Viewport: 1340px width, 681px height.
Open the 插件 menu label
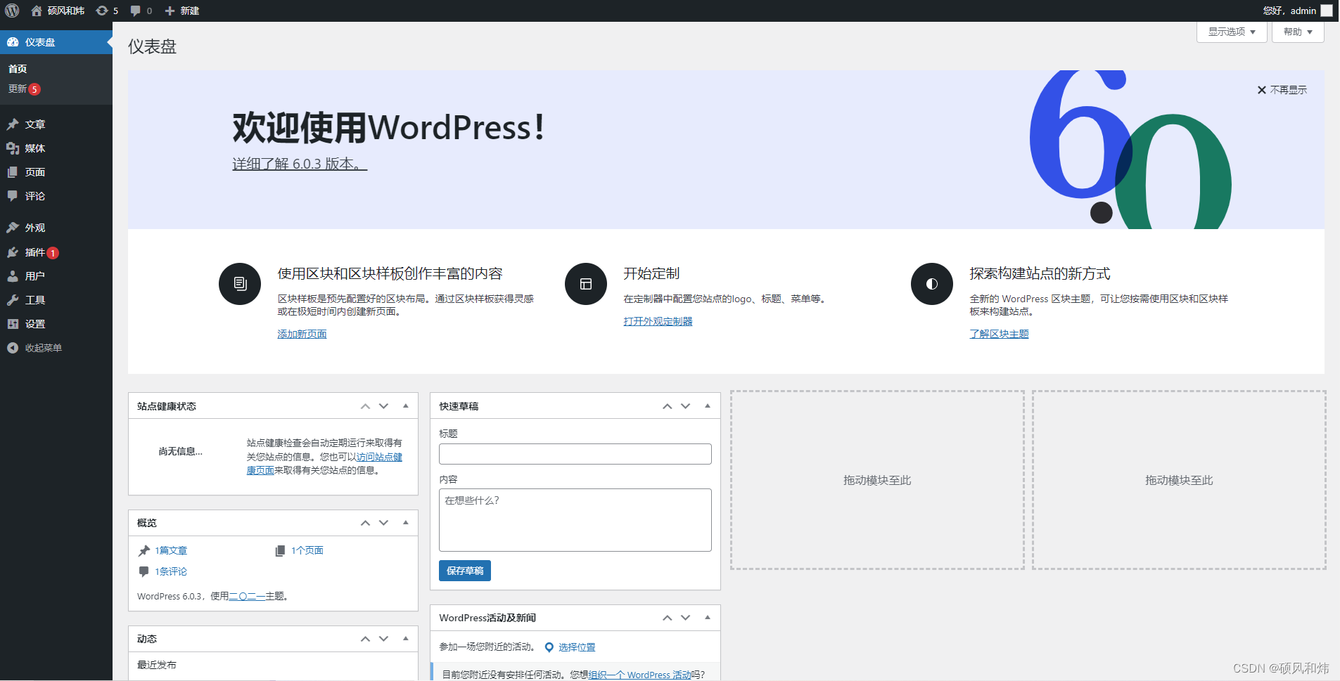pos(35,252)
